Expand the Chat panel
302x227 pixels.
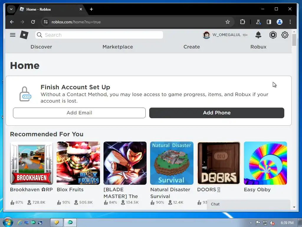248,204
